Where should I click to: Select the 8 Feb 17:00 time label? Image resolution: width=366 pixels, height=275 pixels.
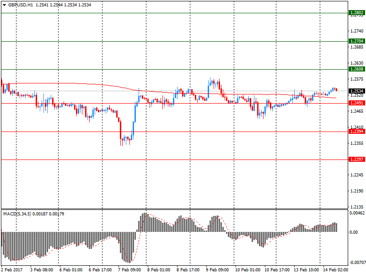coord(188,270)
